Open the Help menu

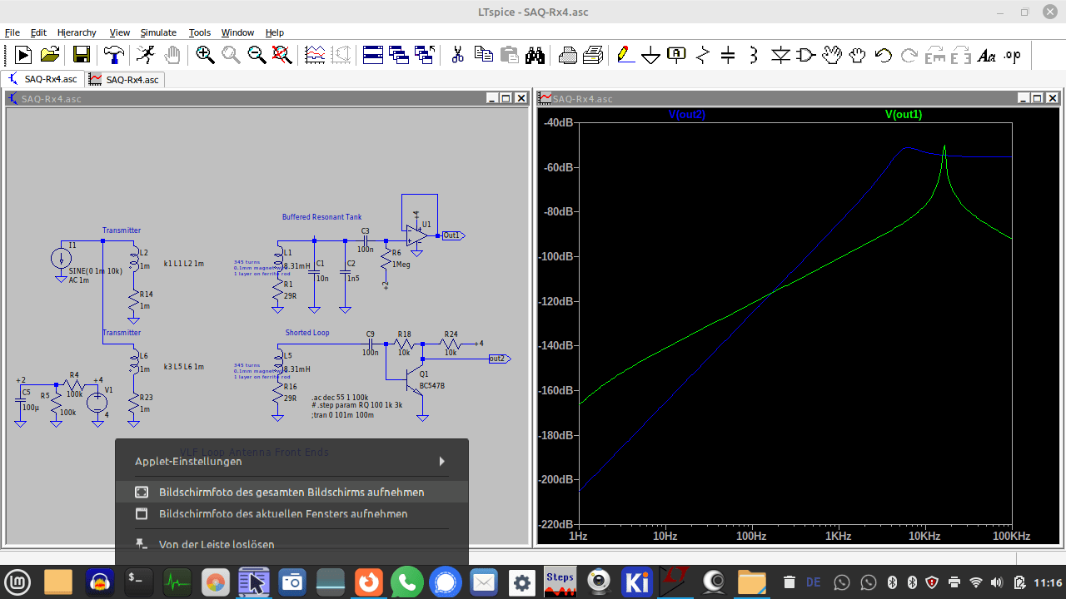[275, 32]
